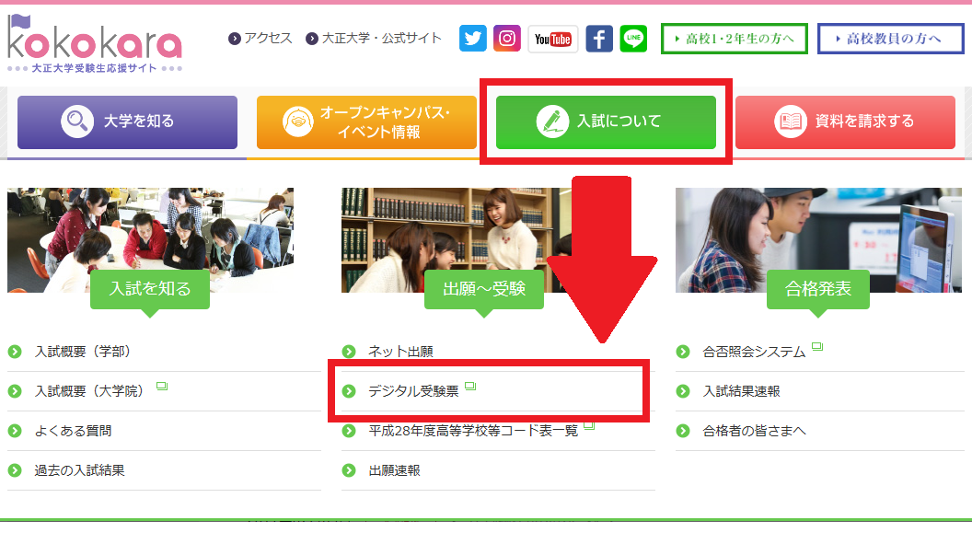This screenshot has height=544, width=972.
Task: Click the LINE icon
Action: point(633,39)
